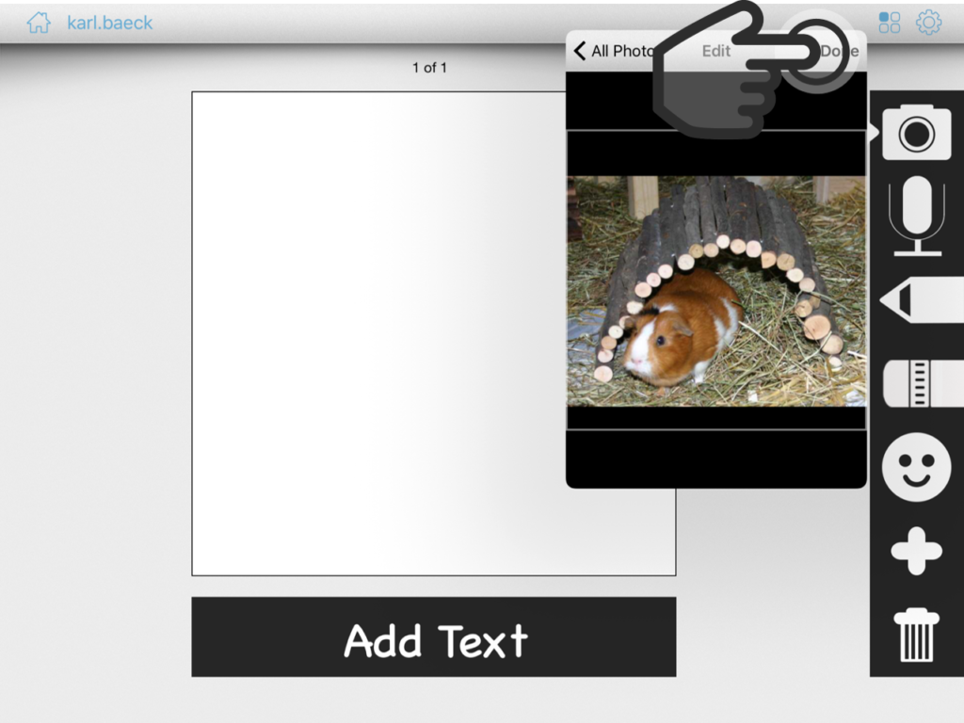Tap the Add Text box
Screen dimensions: 964x723
[x=433, y=637]
